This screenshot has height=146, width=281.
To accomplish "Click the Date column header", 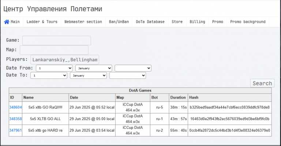I will point(92,97).
